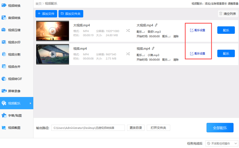This screenshot has width=239, height=148.
Task: Open the 视频分割 sidebar section
Action: pos(16,54)
